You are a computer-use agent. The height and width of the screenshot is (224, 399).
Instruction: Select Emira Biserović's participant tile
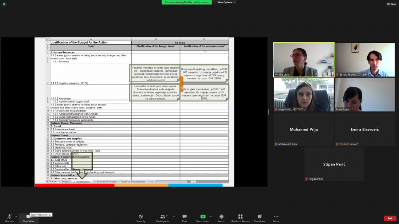365,129
